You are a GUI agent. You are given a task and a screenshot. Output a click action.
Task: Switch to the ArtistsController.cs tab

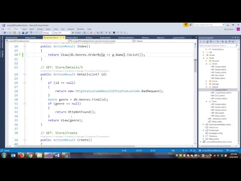click(126, 38)
